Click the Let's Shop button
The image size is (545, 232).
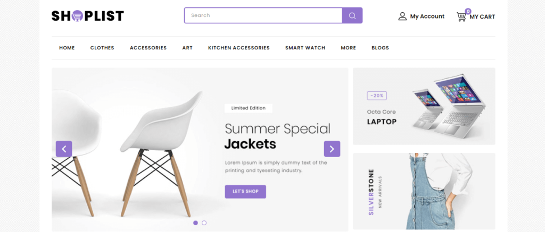point(245,192)
